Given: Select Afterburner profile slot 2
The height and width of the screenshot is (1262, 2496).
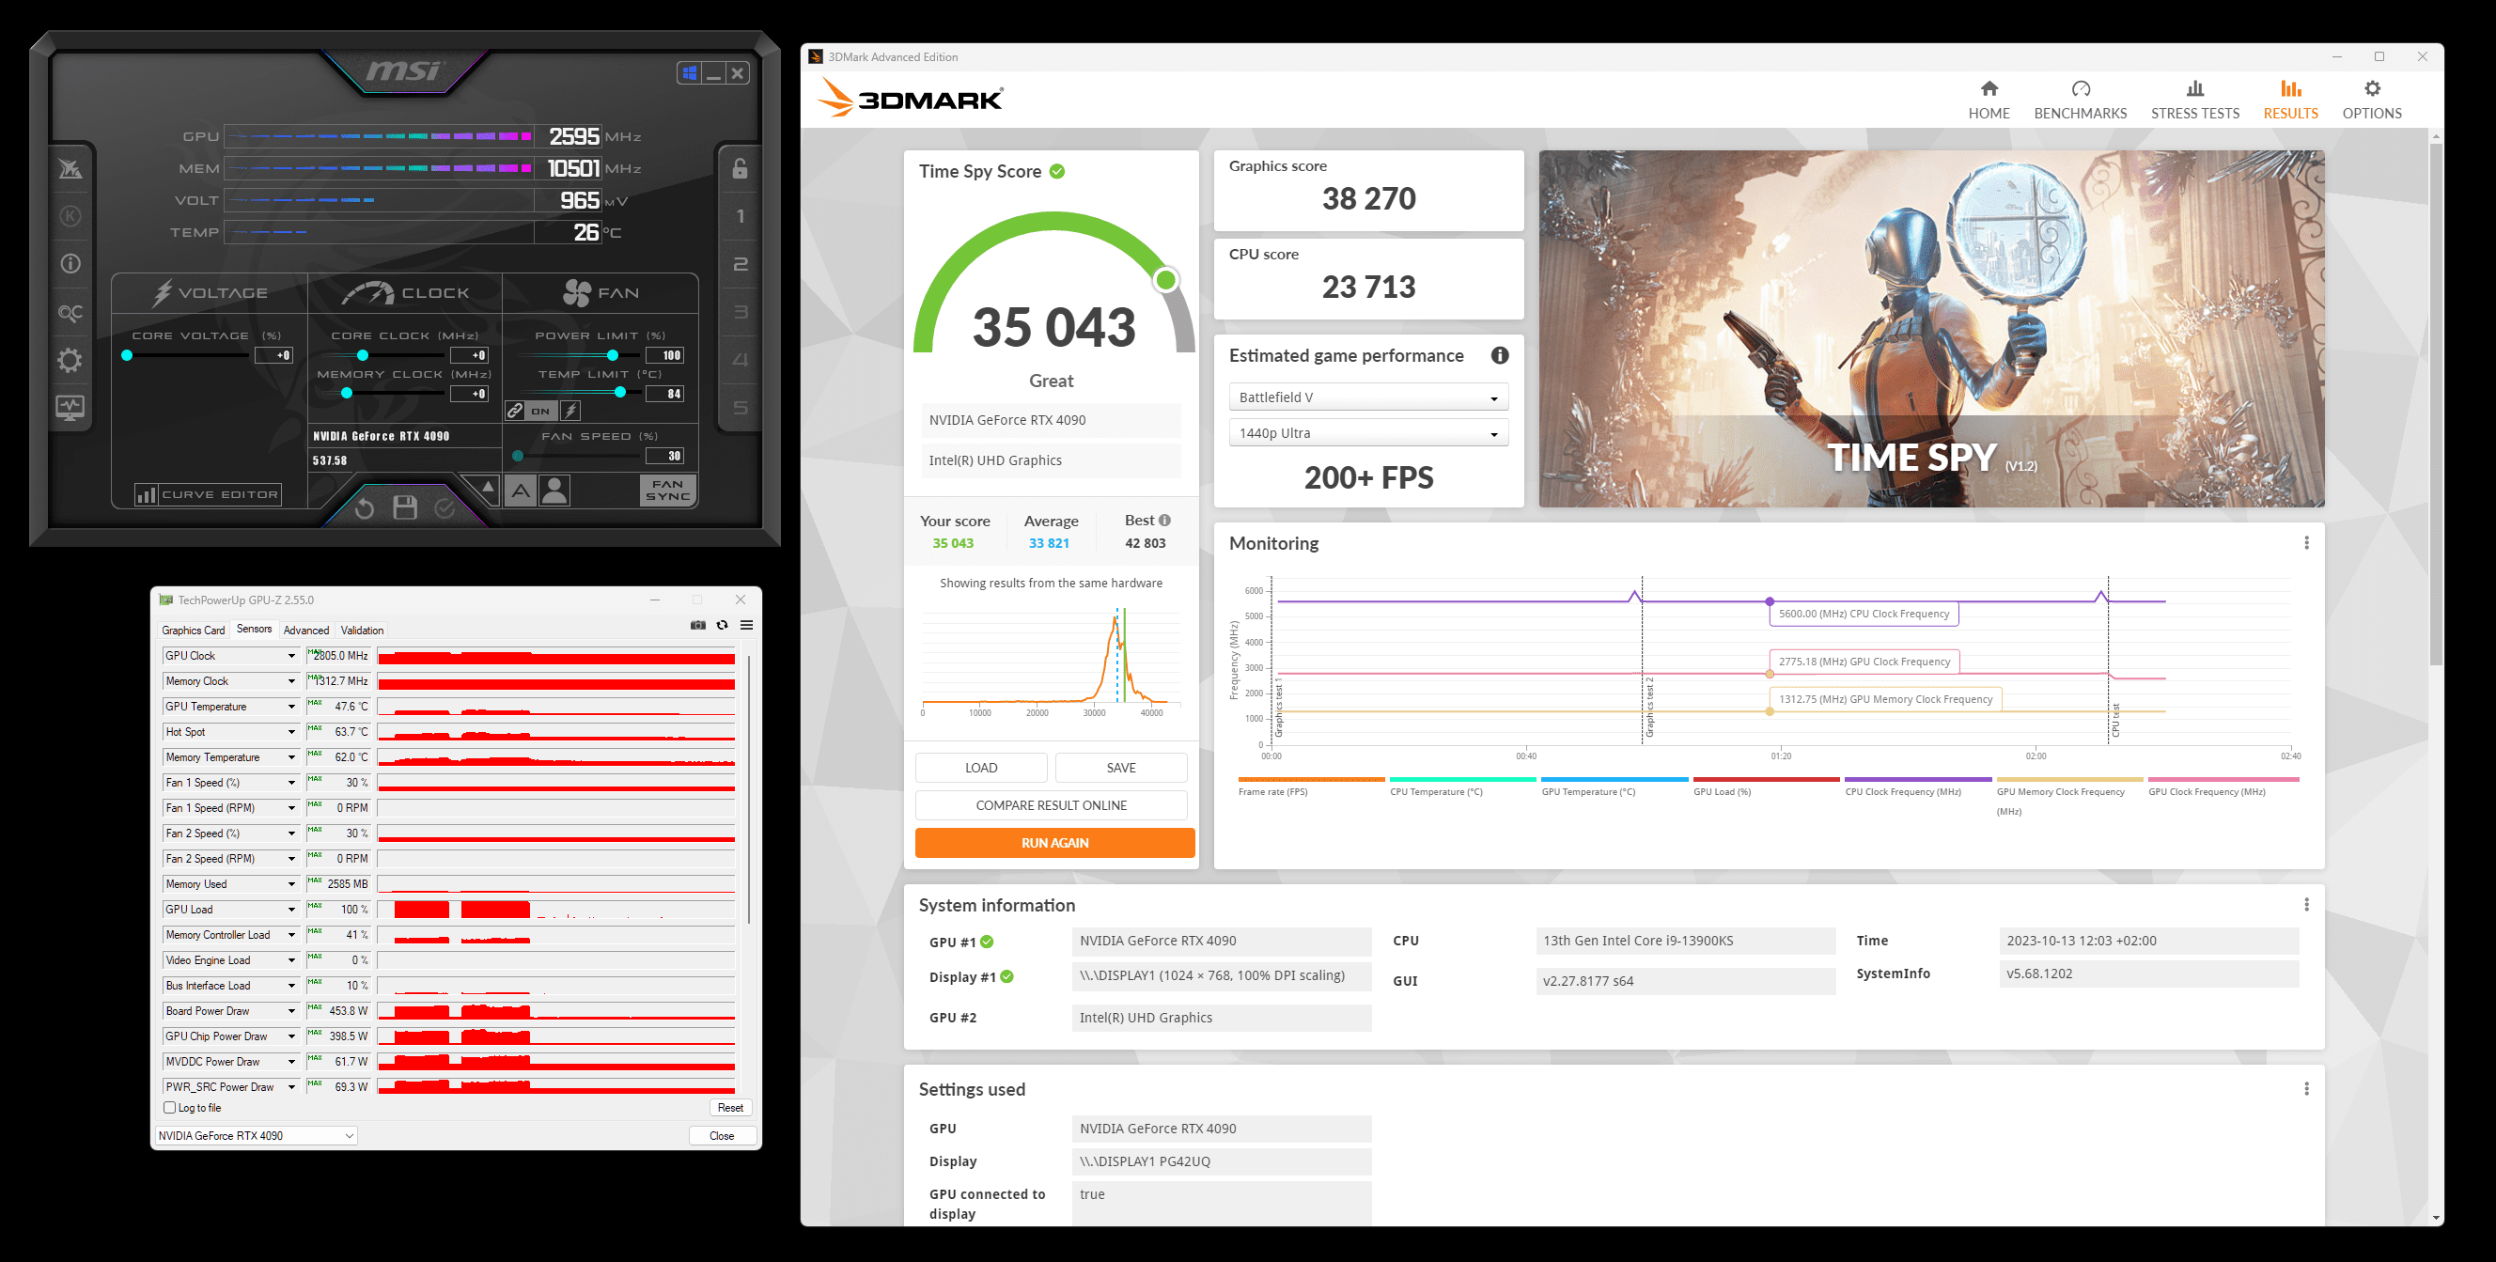Looking at the screenshot, I should (x=741, y=264).
